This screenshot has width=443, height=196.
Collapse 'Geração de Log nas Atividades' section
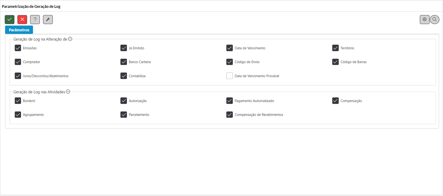click(x=68, y=92)
